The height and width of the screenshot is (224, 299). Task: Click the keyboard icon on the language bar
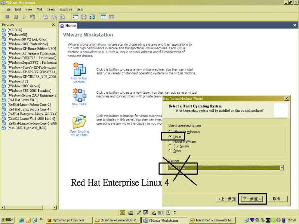(131, 212)
